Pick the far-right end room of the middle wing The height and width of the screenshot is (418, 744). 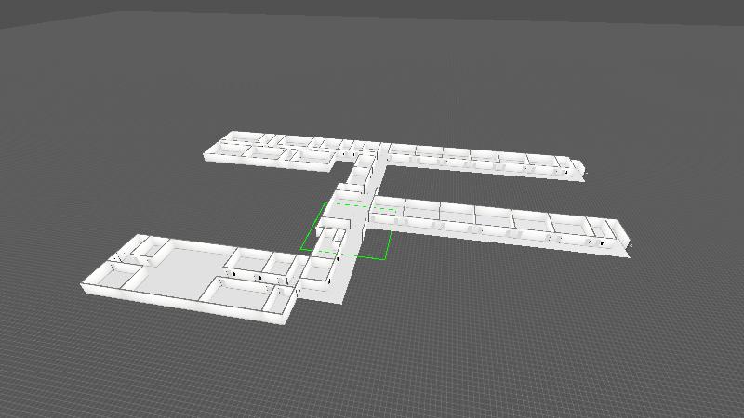pos(609,234)
